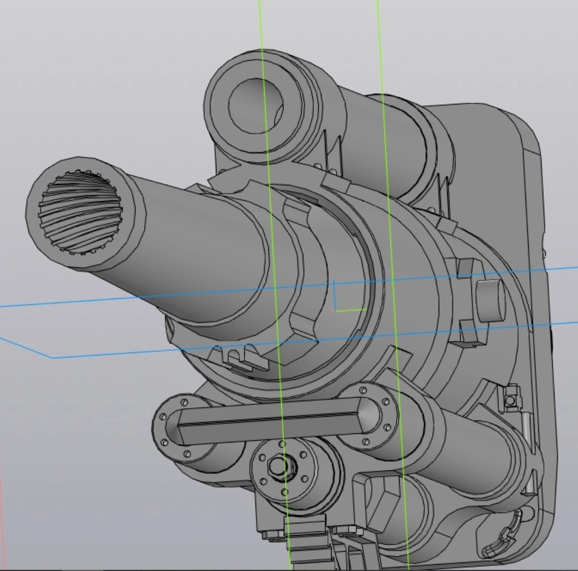Pick the small square bolt on the right edge
This screenshot has height=571, width=578.
(511, 400)
